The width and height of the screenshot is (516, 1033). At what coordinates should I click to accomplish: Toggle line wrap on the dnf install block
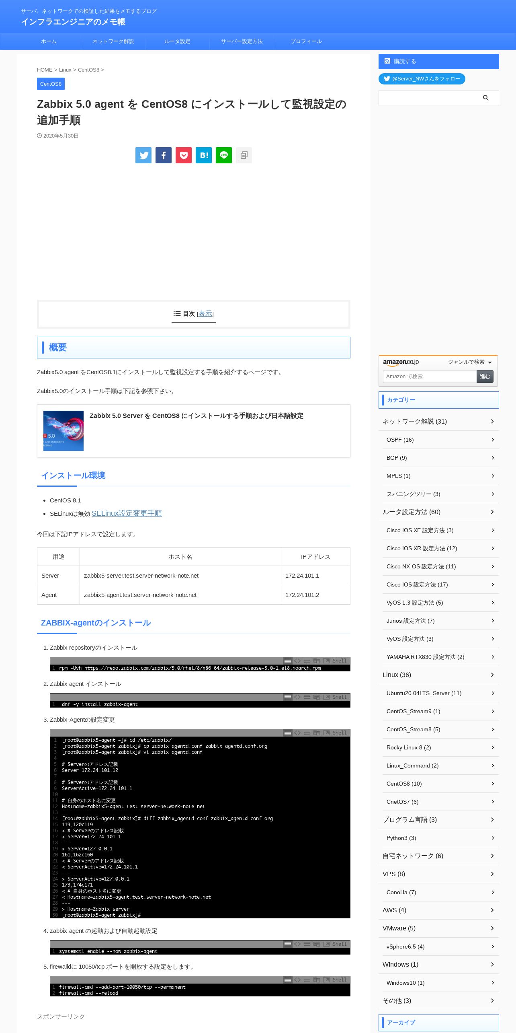tap(307, 697)
